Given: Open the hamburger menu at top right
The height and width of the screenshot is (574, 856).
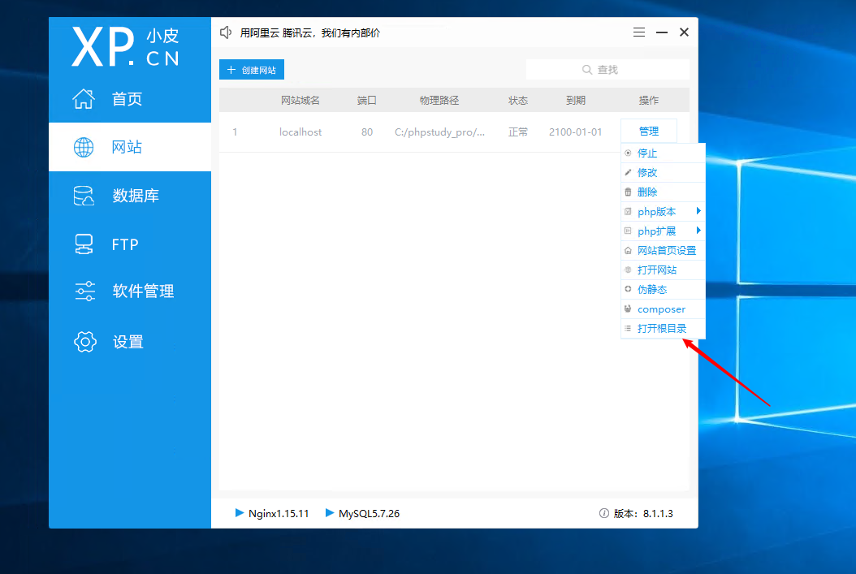Looking at the screenshot, I should click(639, 32).
